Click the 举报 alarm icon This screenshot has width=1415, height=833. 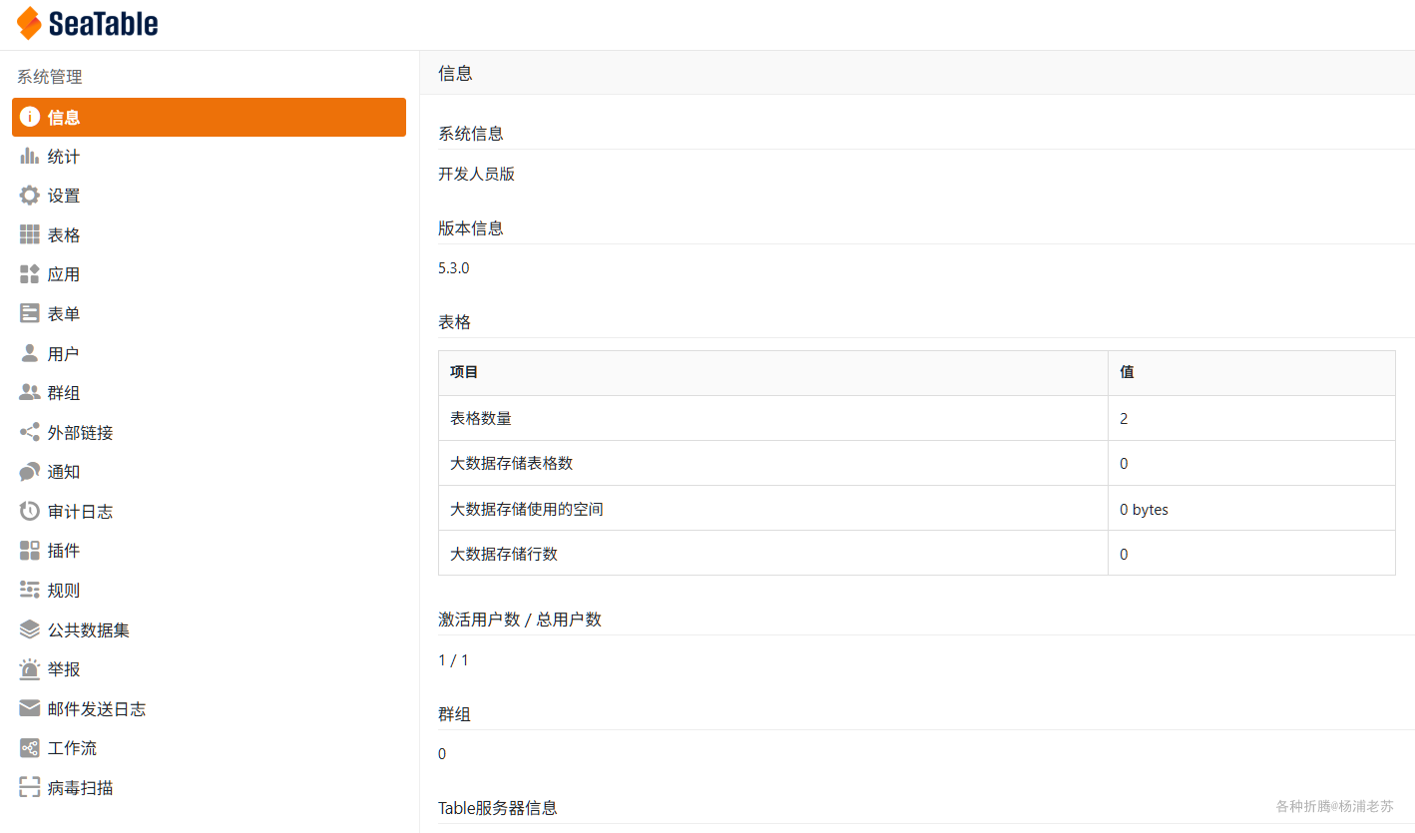[30, 668]
